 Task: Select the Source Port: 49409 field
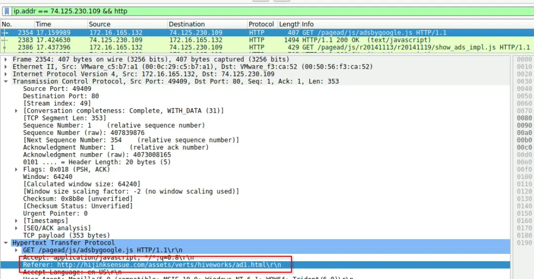[x=57, y=88]
